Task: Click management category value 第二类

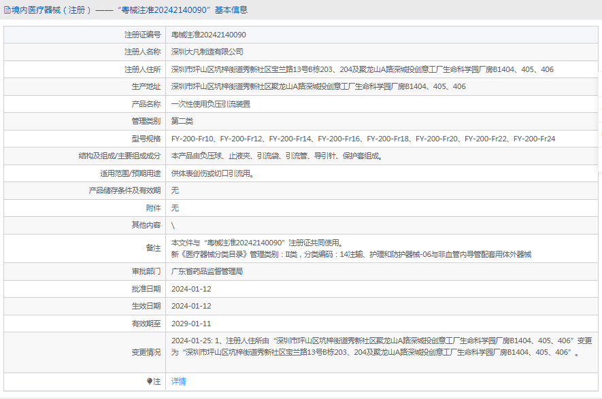Action: tap(182, 121)
